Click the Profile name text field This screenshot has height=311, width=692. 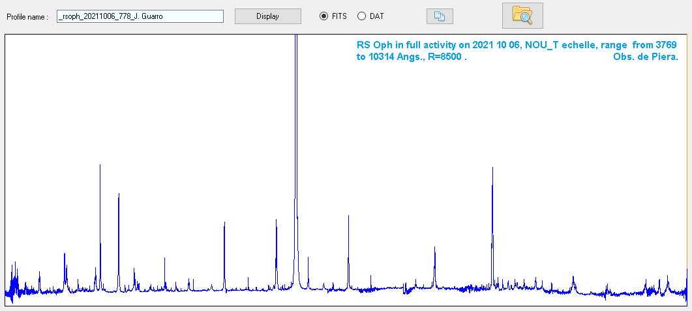point(140,16)
